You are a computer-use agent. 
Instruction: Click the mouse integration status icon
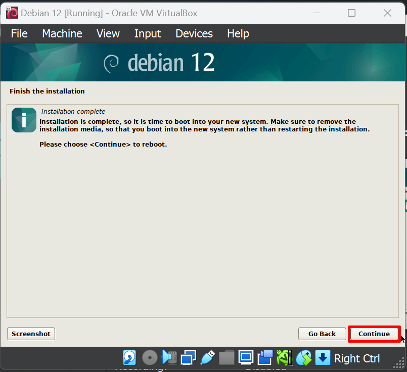[x=304, y=358]
